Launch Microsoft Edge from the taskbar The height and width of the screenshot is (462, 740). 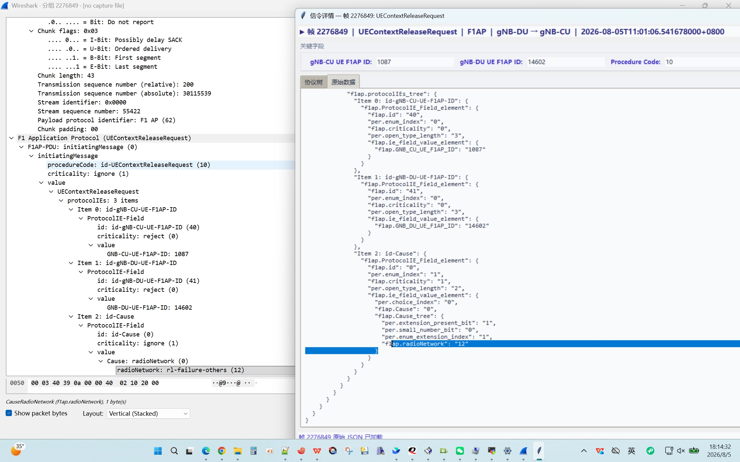206,451
